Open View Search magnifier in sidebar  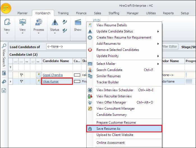[4, 46]
